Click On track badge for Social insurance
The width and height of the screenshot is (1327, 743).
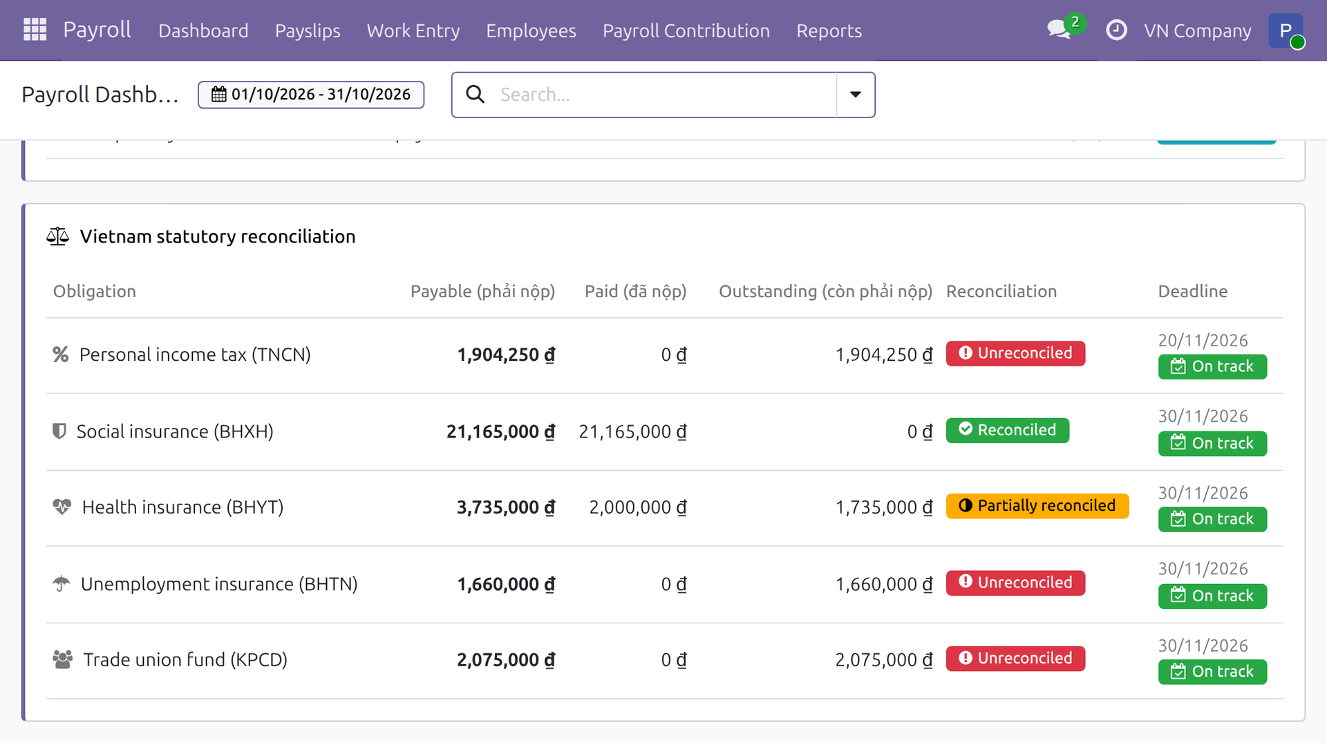[x=1212, y=444]
